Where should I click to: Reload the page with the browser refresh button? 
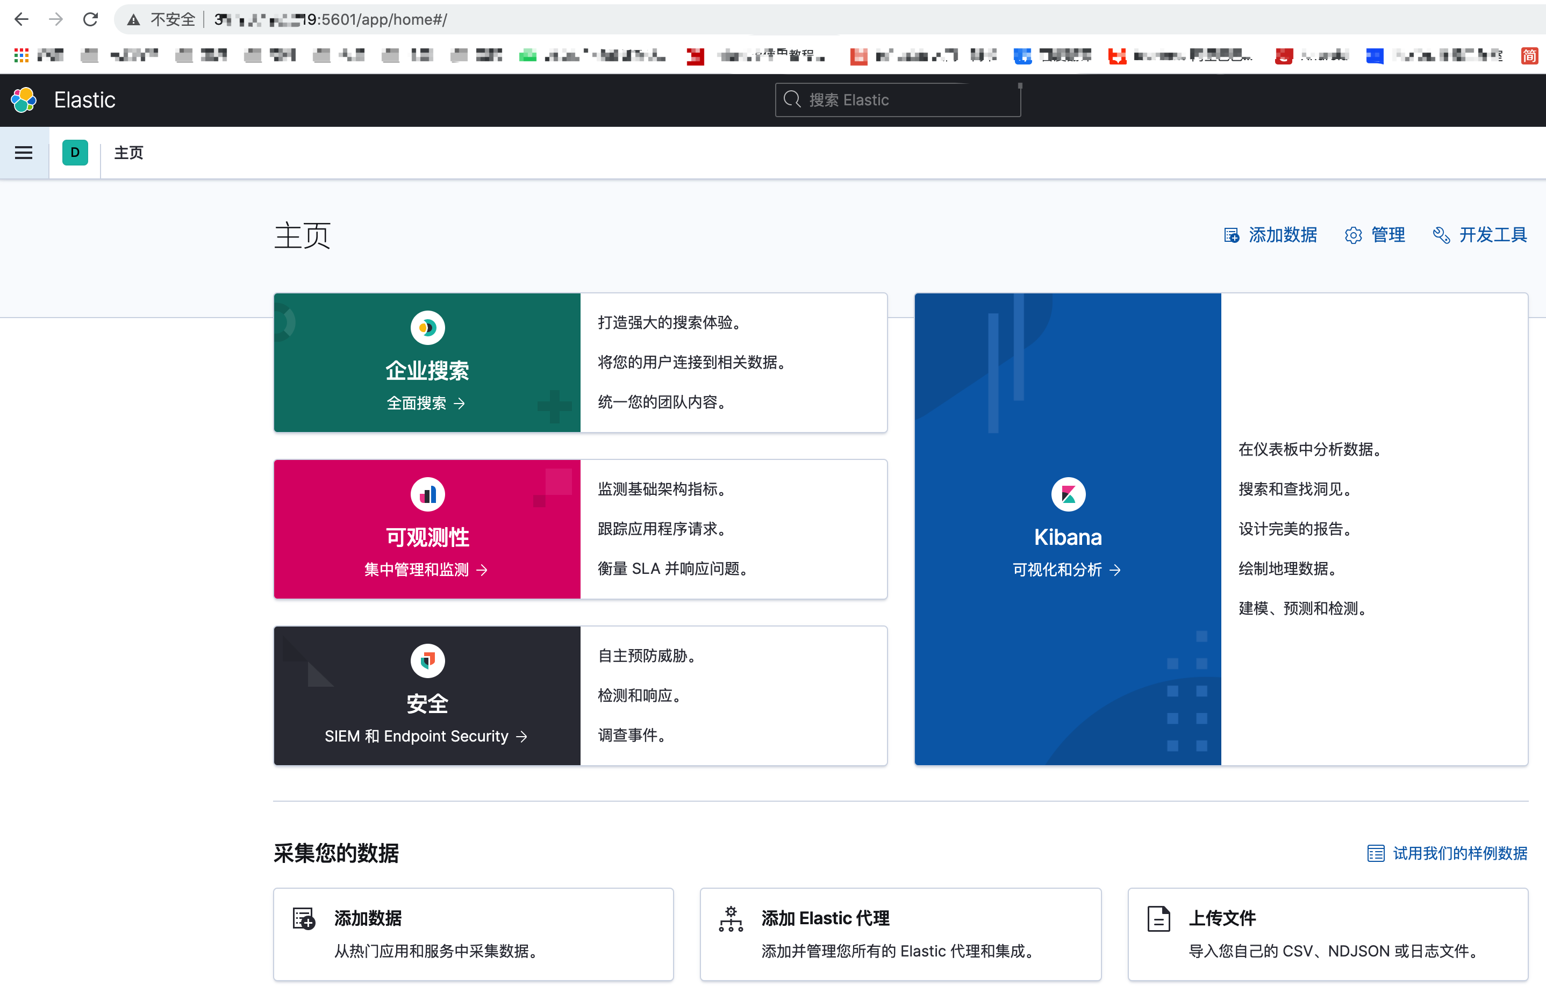[x=90, y=19]
